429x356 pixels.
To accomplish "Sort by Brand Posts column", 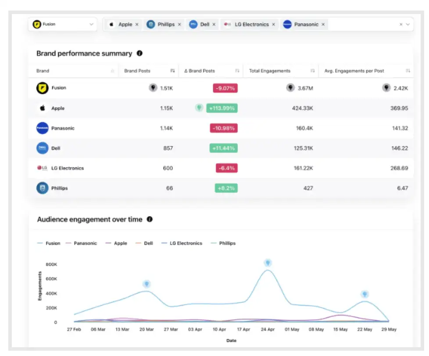I will point(172,71).
